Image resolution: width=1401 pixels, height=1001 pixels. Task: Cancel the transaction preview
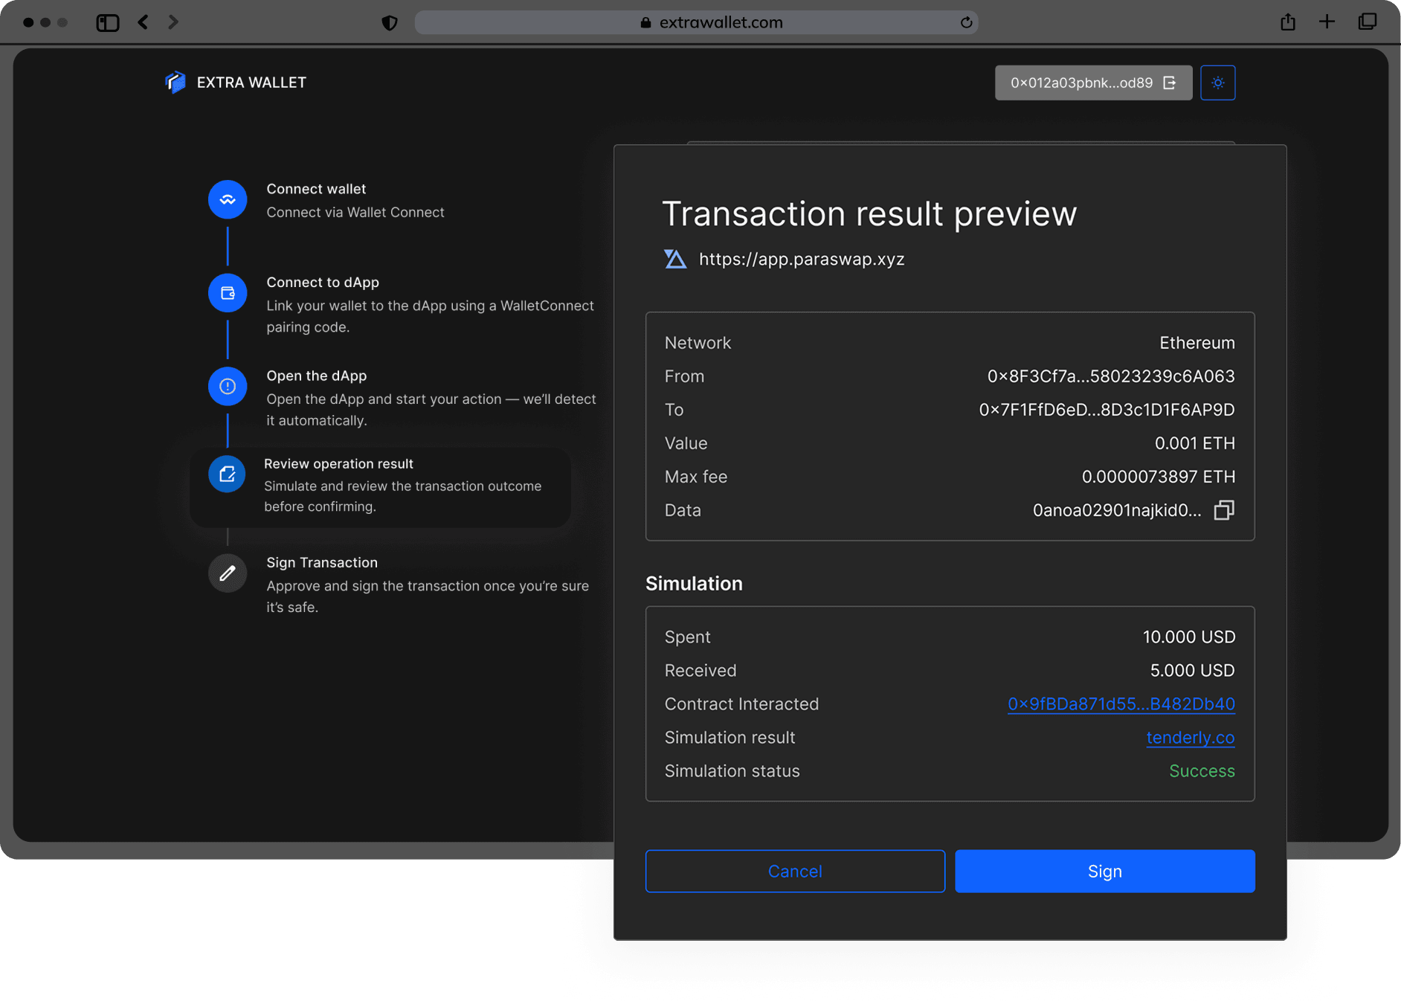795,871
